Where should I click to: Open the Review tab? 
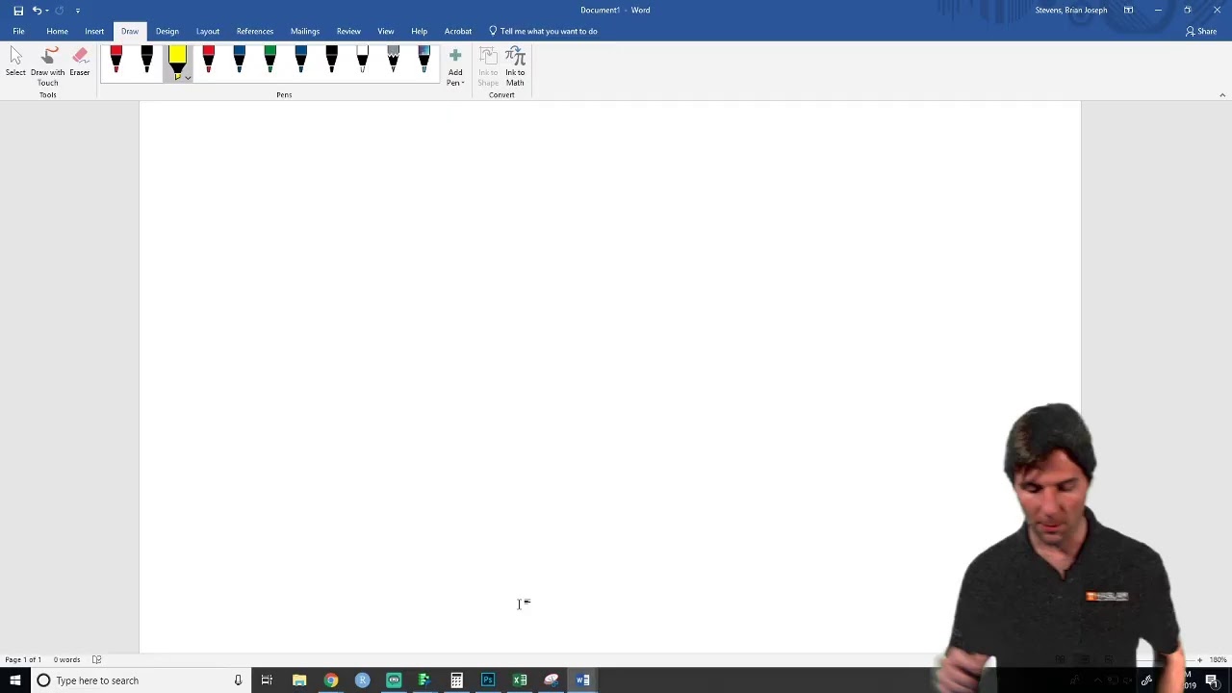click(x=348, y=31)
